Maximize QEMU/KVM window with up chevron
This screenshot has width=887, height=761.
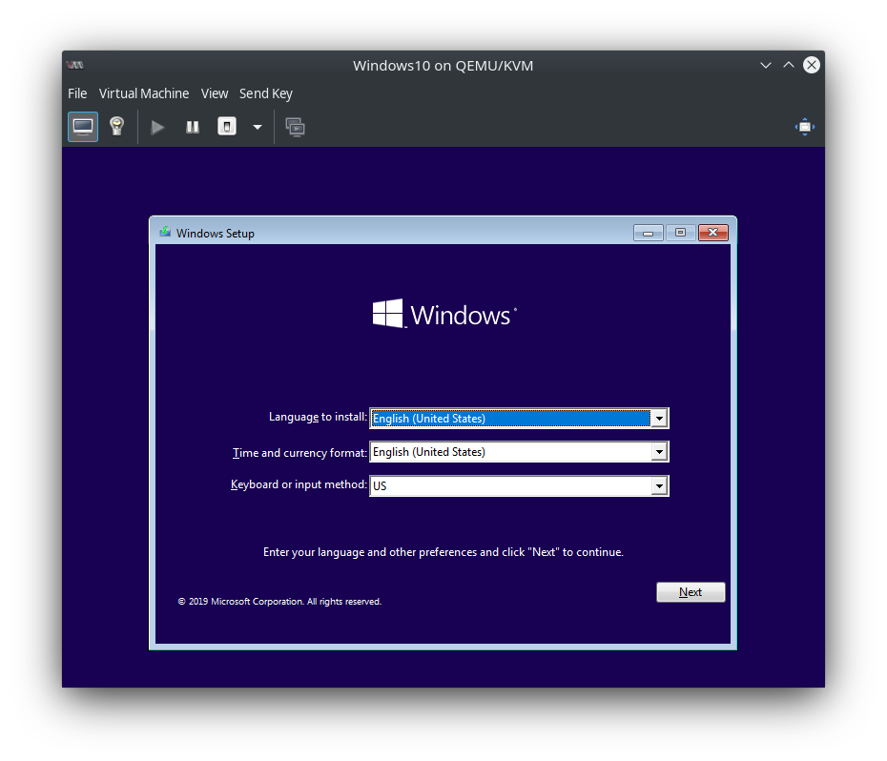[x=789, y=65]
